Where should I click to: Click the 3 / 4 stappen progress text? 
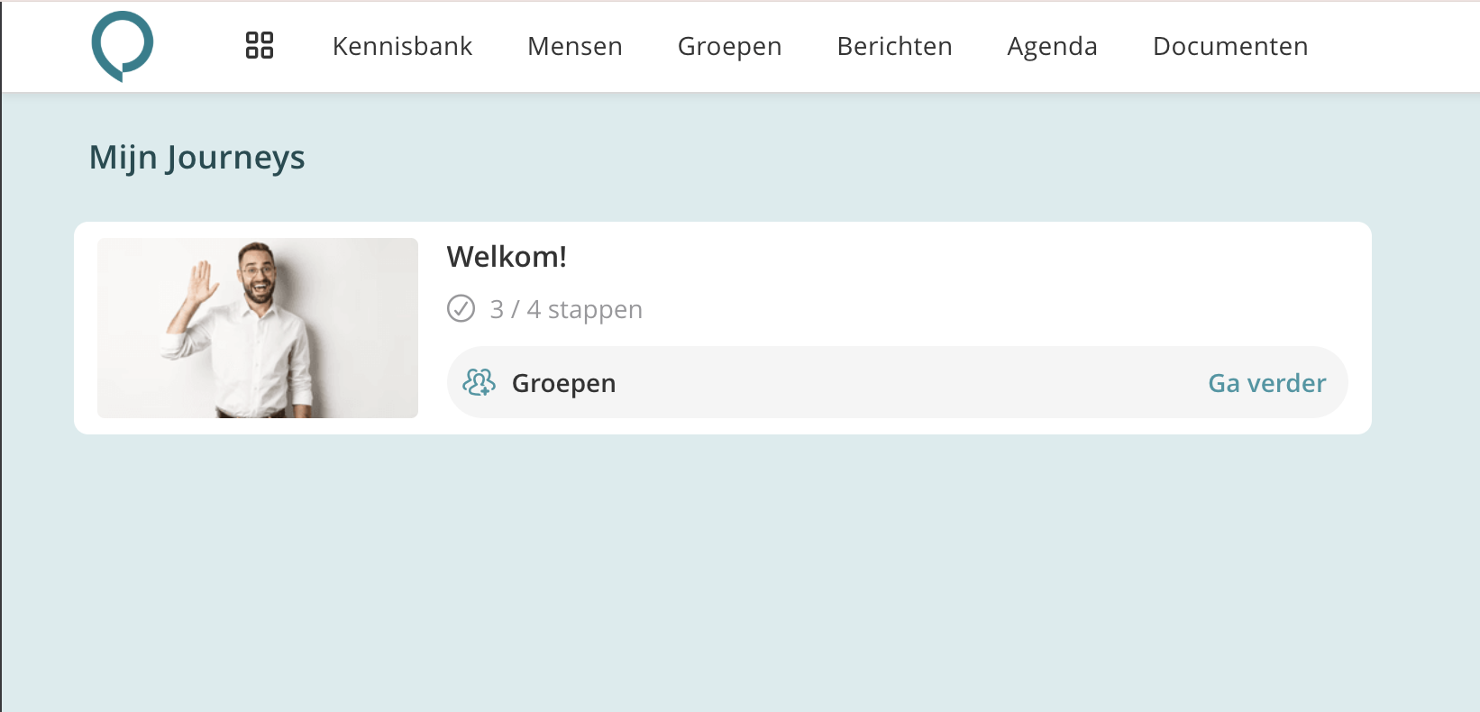coord(566,309)
